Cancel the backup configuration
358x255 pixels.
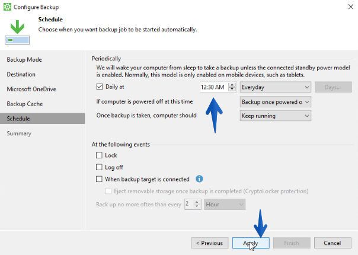click(333, 243)
